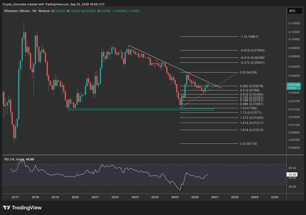Click the 0.05000 price axis label
306x215 pixels.
[294, 67]
